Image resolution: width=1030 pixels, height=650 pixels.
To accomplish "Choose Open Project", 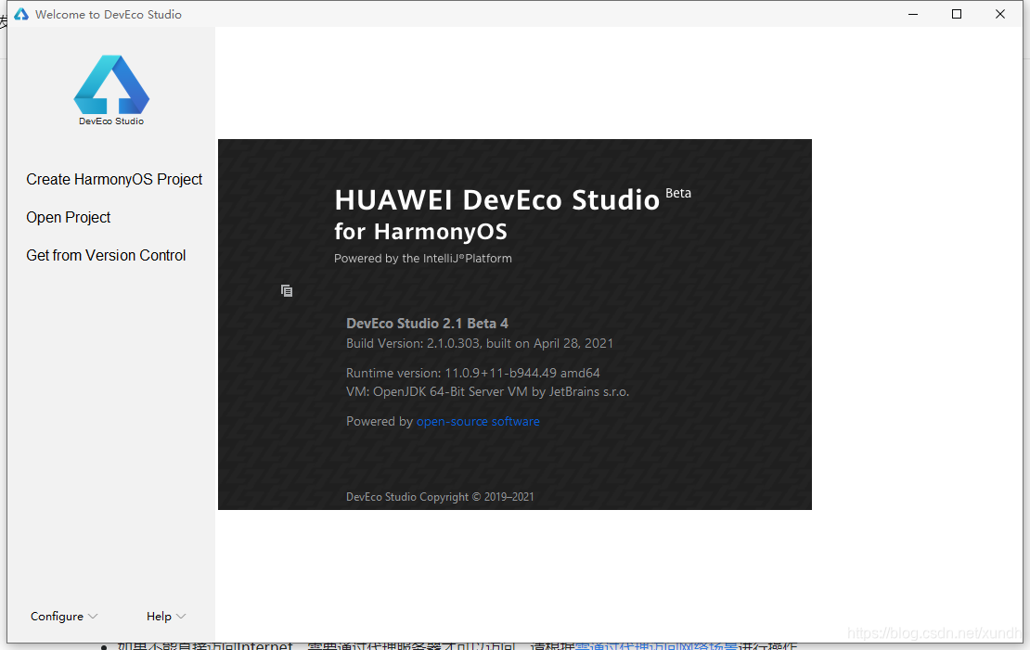I will pos(69,217).
